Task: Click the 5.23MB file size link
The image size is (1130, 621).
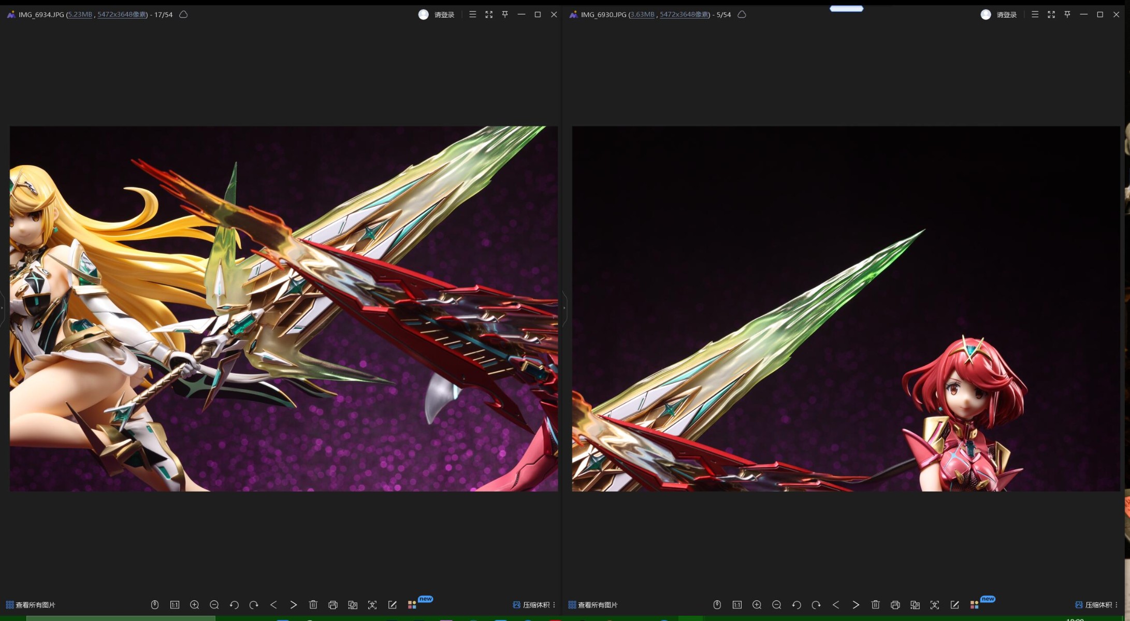Action: click(80, 14)
